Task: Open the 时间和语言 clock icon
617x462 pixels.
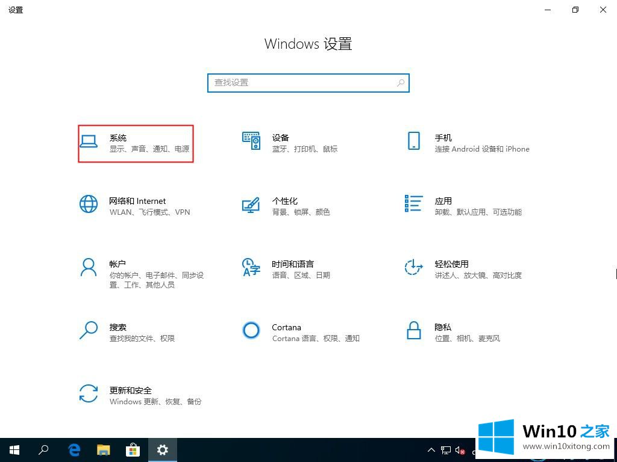Action: [251, 267]
